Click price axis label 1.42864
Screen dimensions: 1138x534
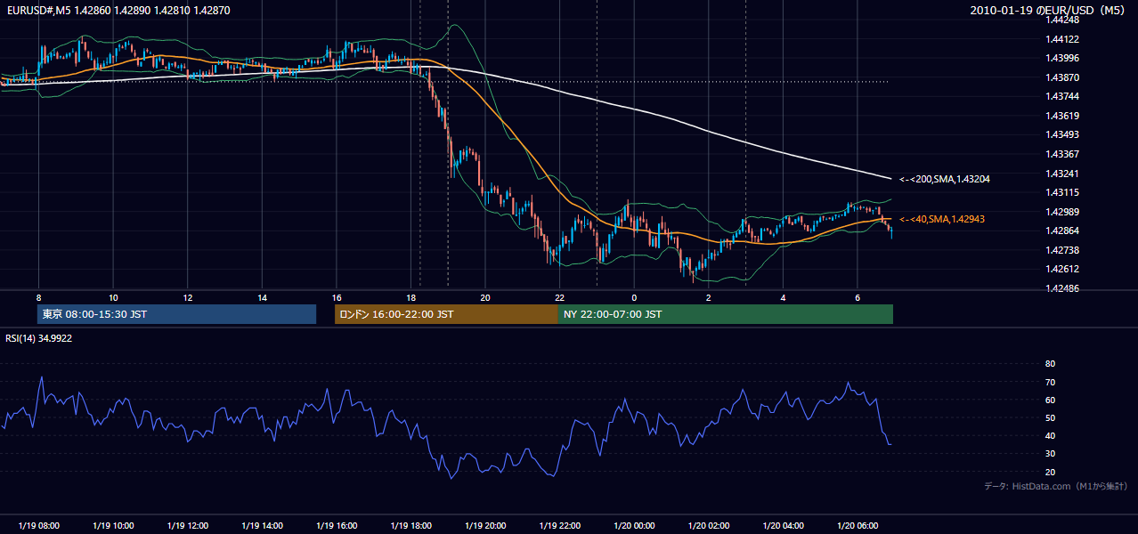pos(1063,231)
